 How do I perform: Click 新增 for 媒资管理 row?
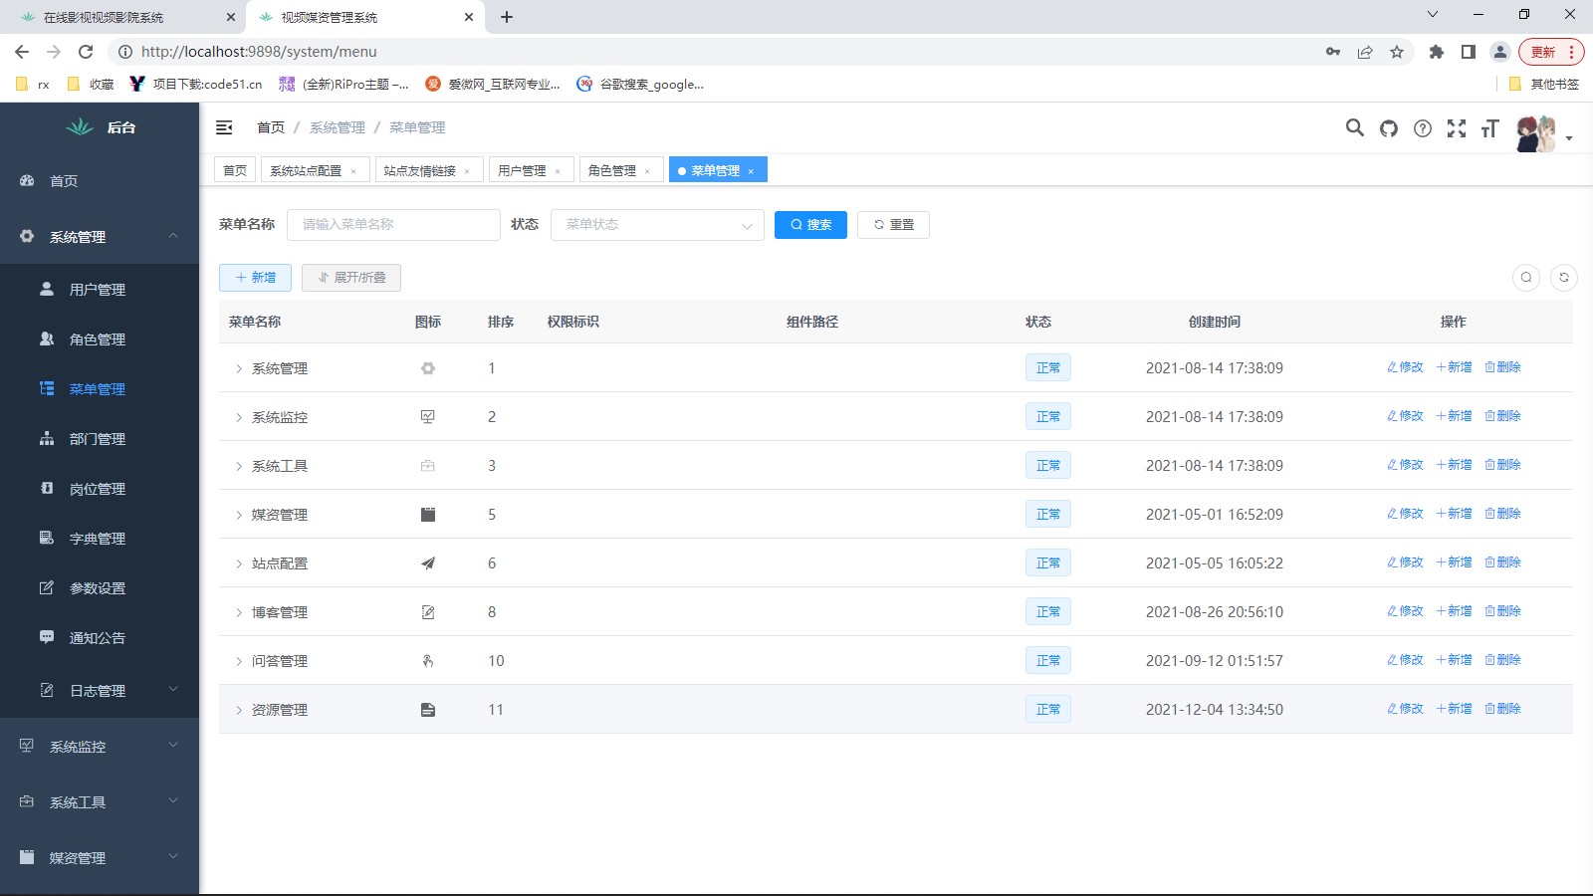pyautogui.click(x=1454, y=514)
